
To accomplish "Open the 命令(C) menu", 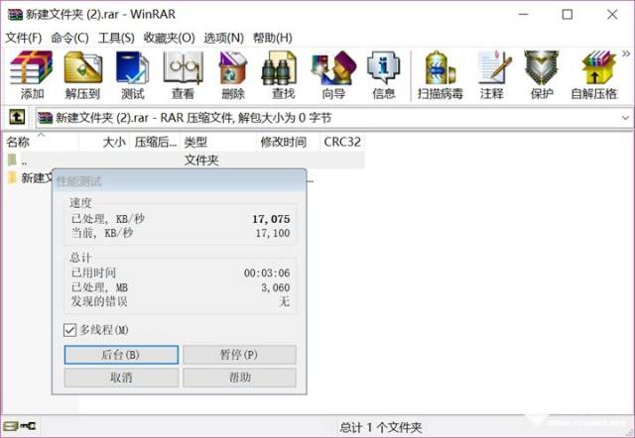I will tap(69, 38).
